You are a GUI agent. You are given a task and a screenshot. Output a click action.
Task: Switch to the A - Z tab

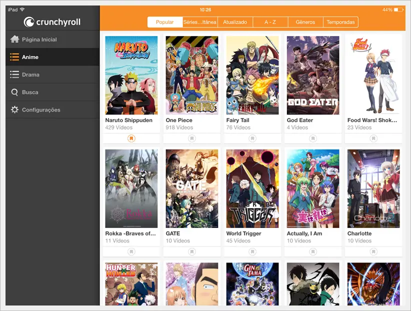270,22
